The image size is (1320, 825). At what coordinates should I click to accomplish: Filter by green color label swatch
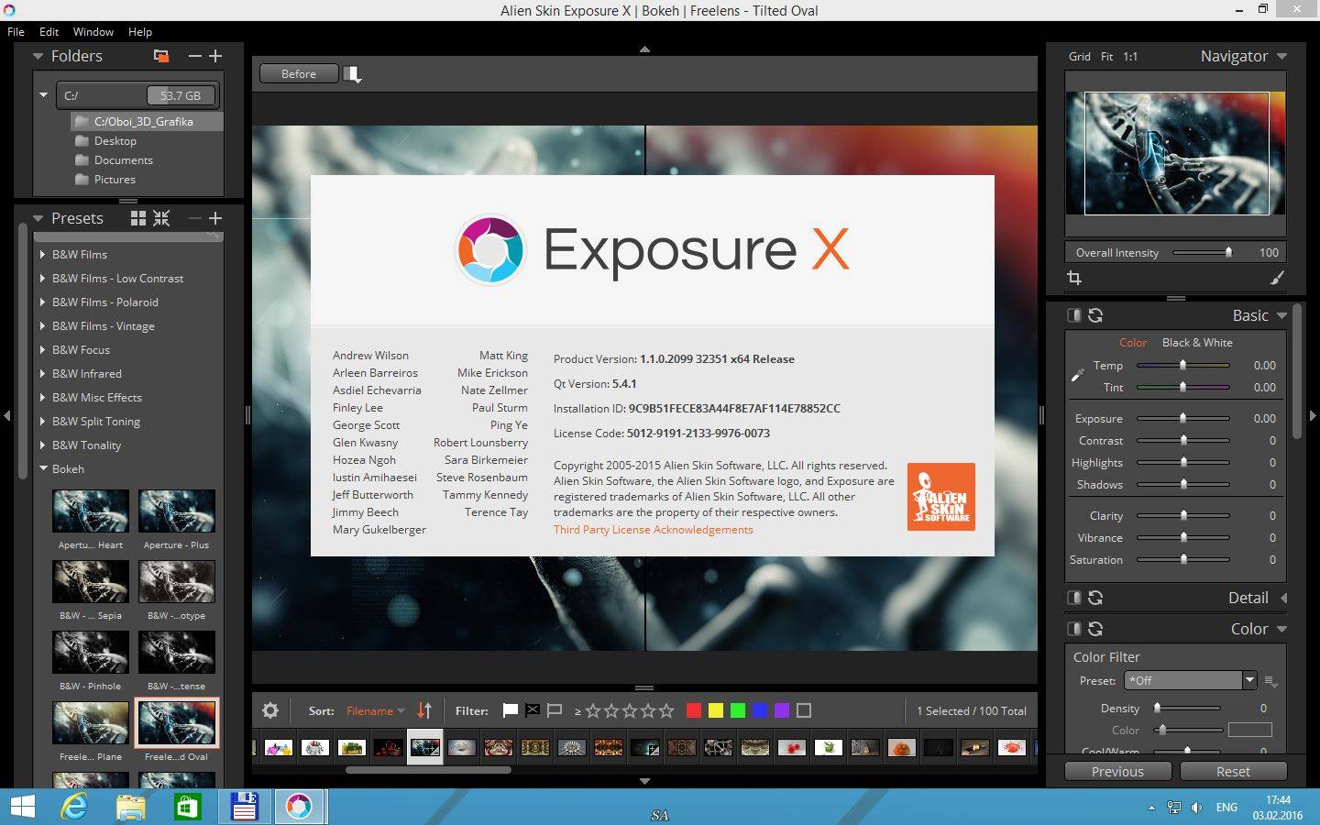[738, 710]
